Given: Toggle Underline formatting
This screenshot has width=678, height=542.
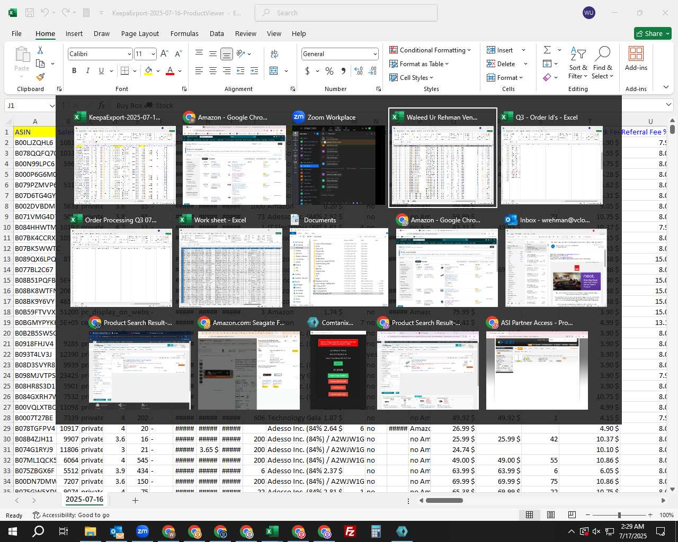Looking at the screenshot, I should coord(101,70).
